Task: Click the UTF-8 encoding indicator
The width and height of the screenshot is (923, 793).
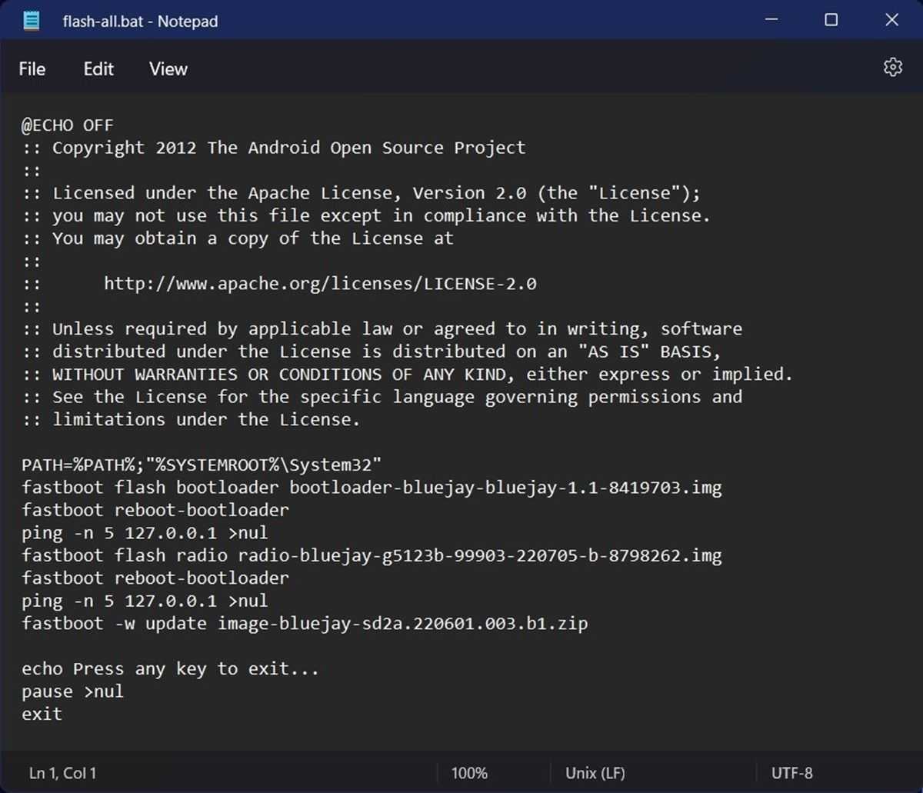Action: tap(792, 773)
